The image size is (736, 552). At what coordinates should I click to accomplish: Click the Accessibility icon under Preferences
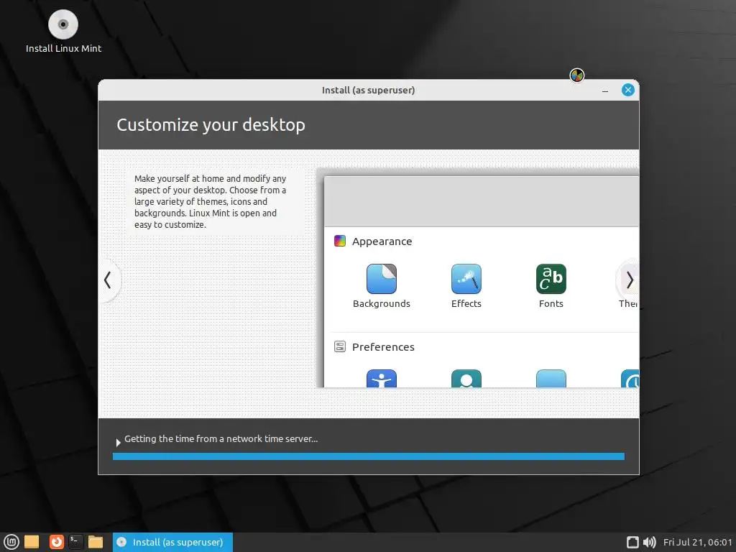point(381,378)
